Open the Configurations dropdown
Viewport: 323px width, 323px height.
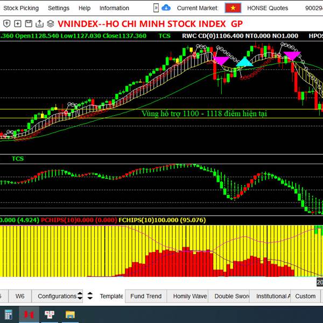[58, 296]
